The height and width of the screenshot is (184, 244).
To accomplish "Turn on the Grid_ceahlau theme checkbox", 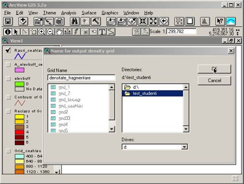I will [8, 151].
